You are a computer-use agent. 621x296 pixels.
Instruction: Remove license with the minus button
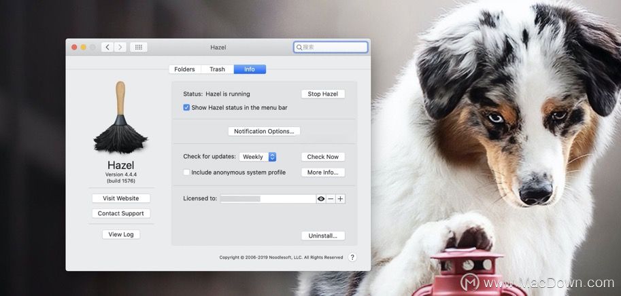tap(331, 199)
